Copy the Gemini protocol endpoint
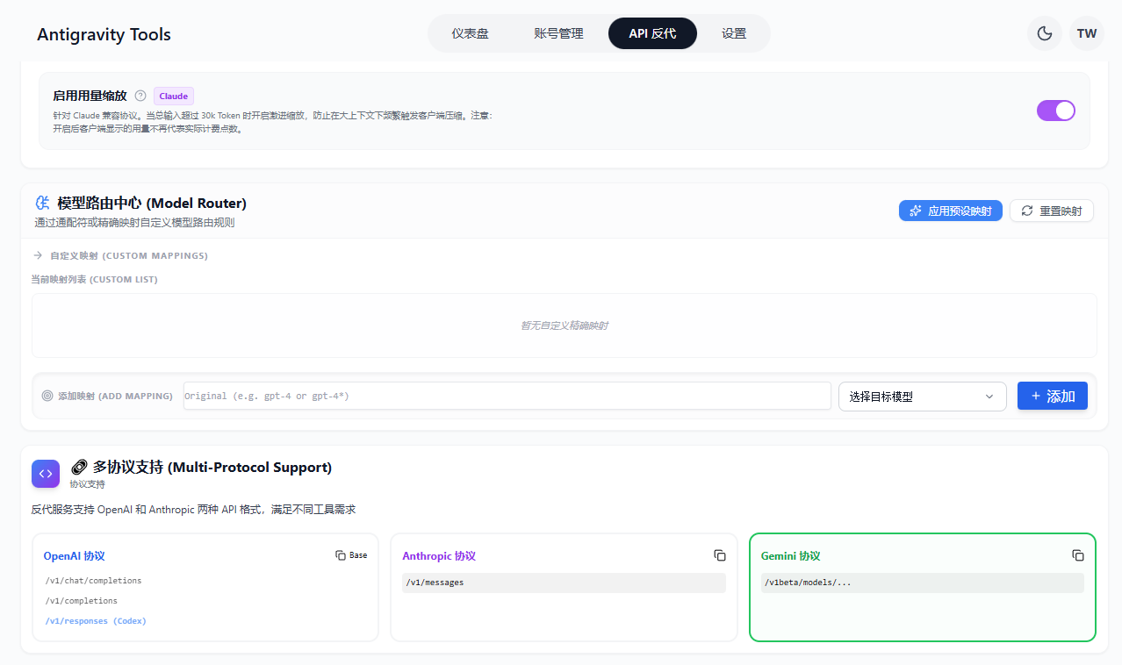The image size is (1122, 665). click(1077, 555)
